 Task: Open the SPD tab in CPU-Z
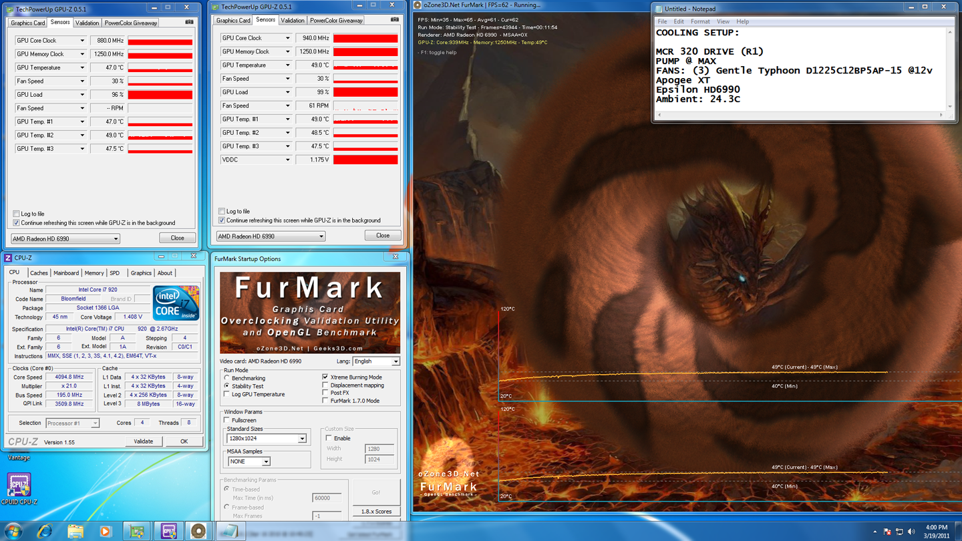point(115,273)
